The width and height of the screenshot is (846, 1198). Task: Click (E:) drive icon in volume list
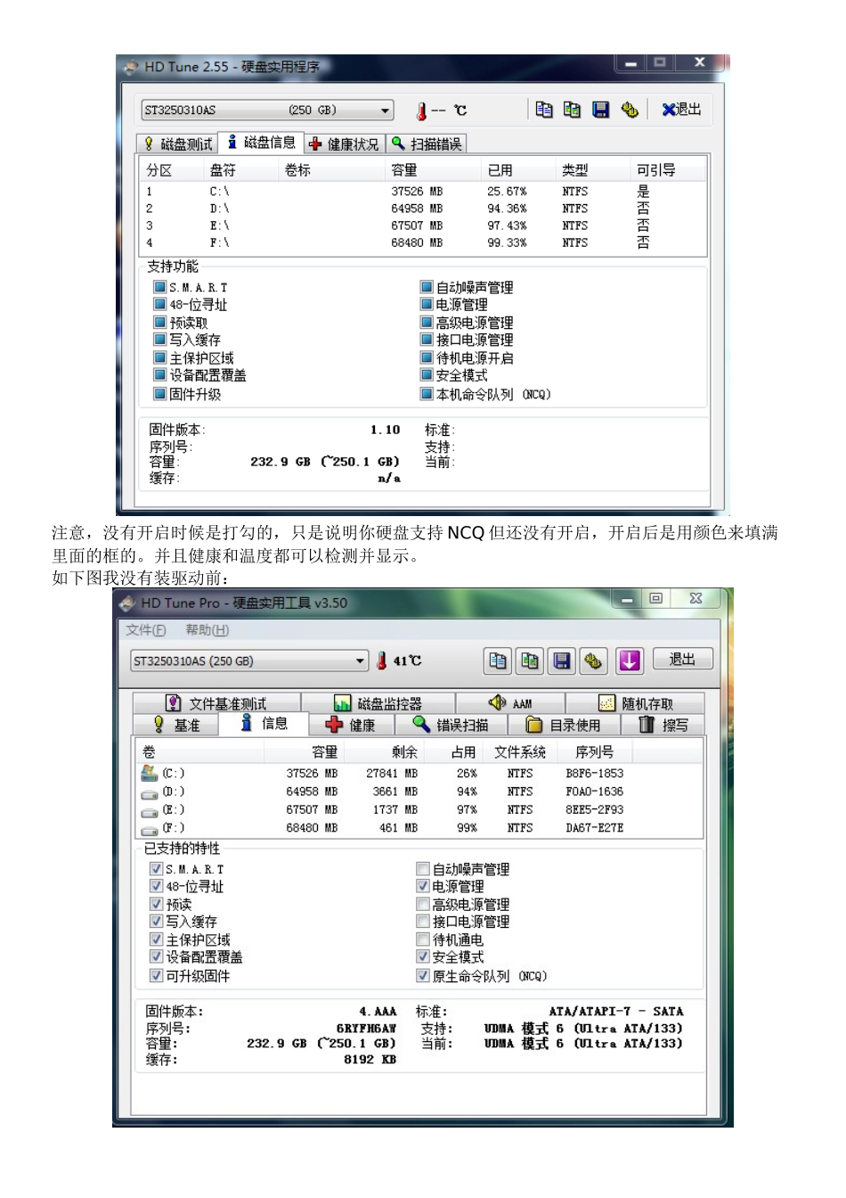[x=149, y=810]
